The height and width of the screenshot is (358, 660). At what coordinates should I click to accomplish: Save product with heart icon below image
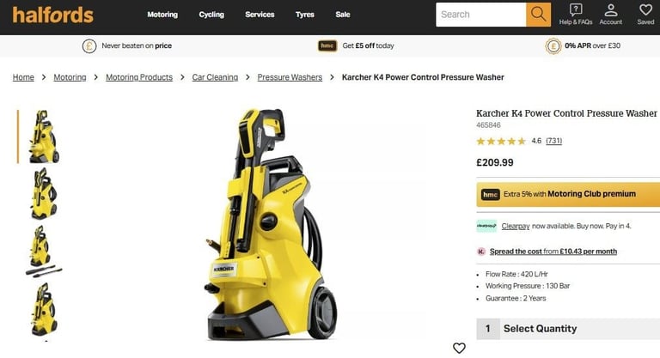(x=459, y=348)
